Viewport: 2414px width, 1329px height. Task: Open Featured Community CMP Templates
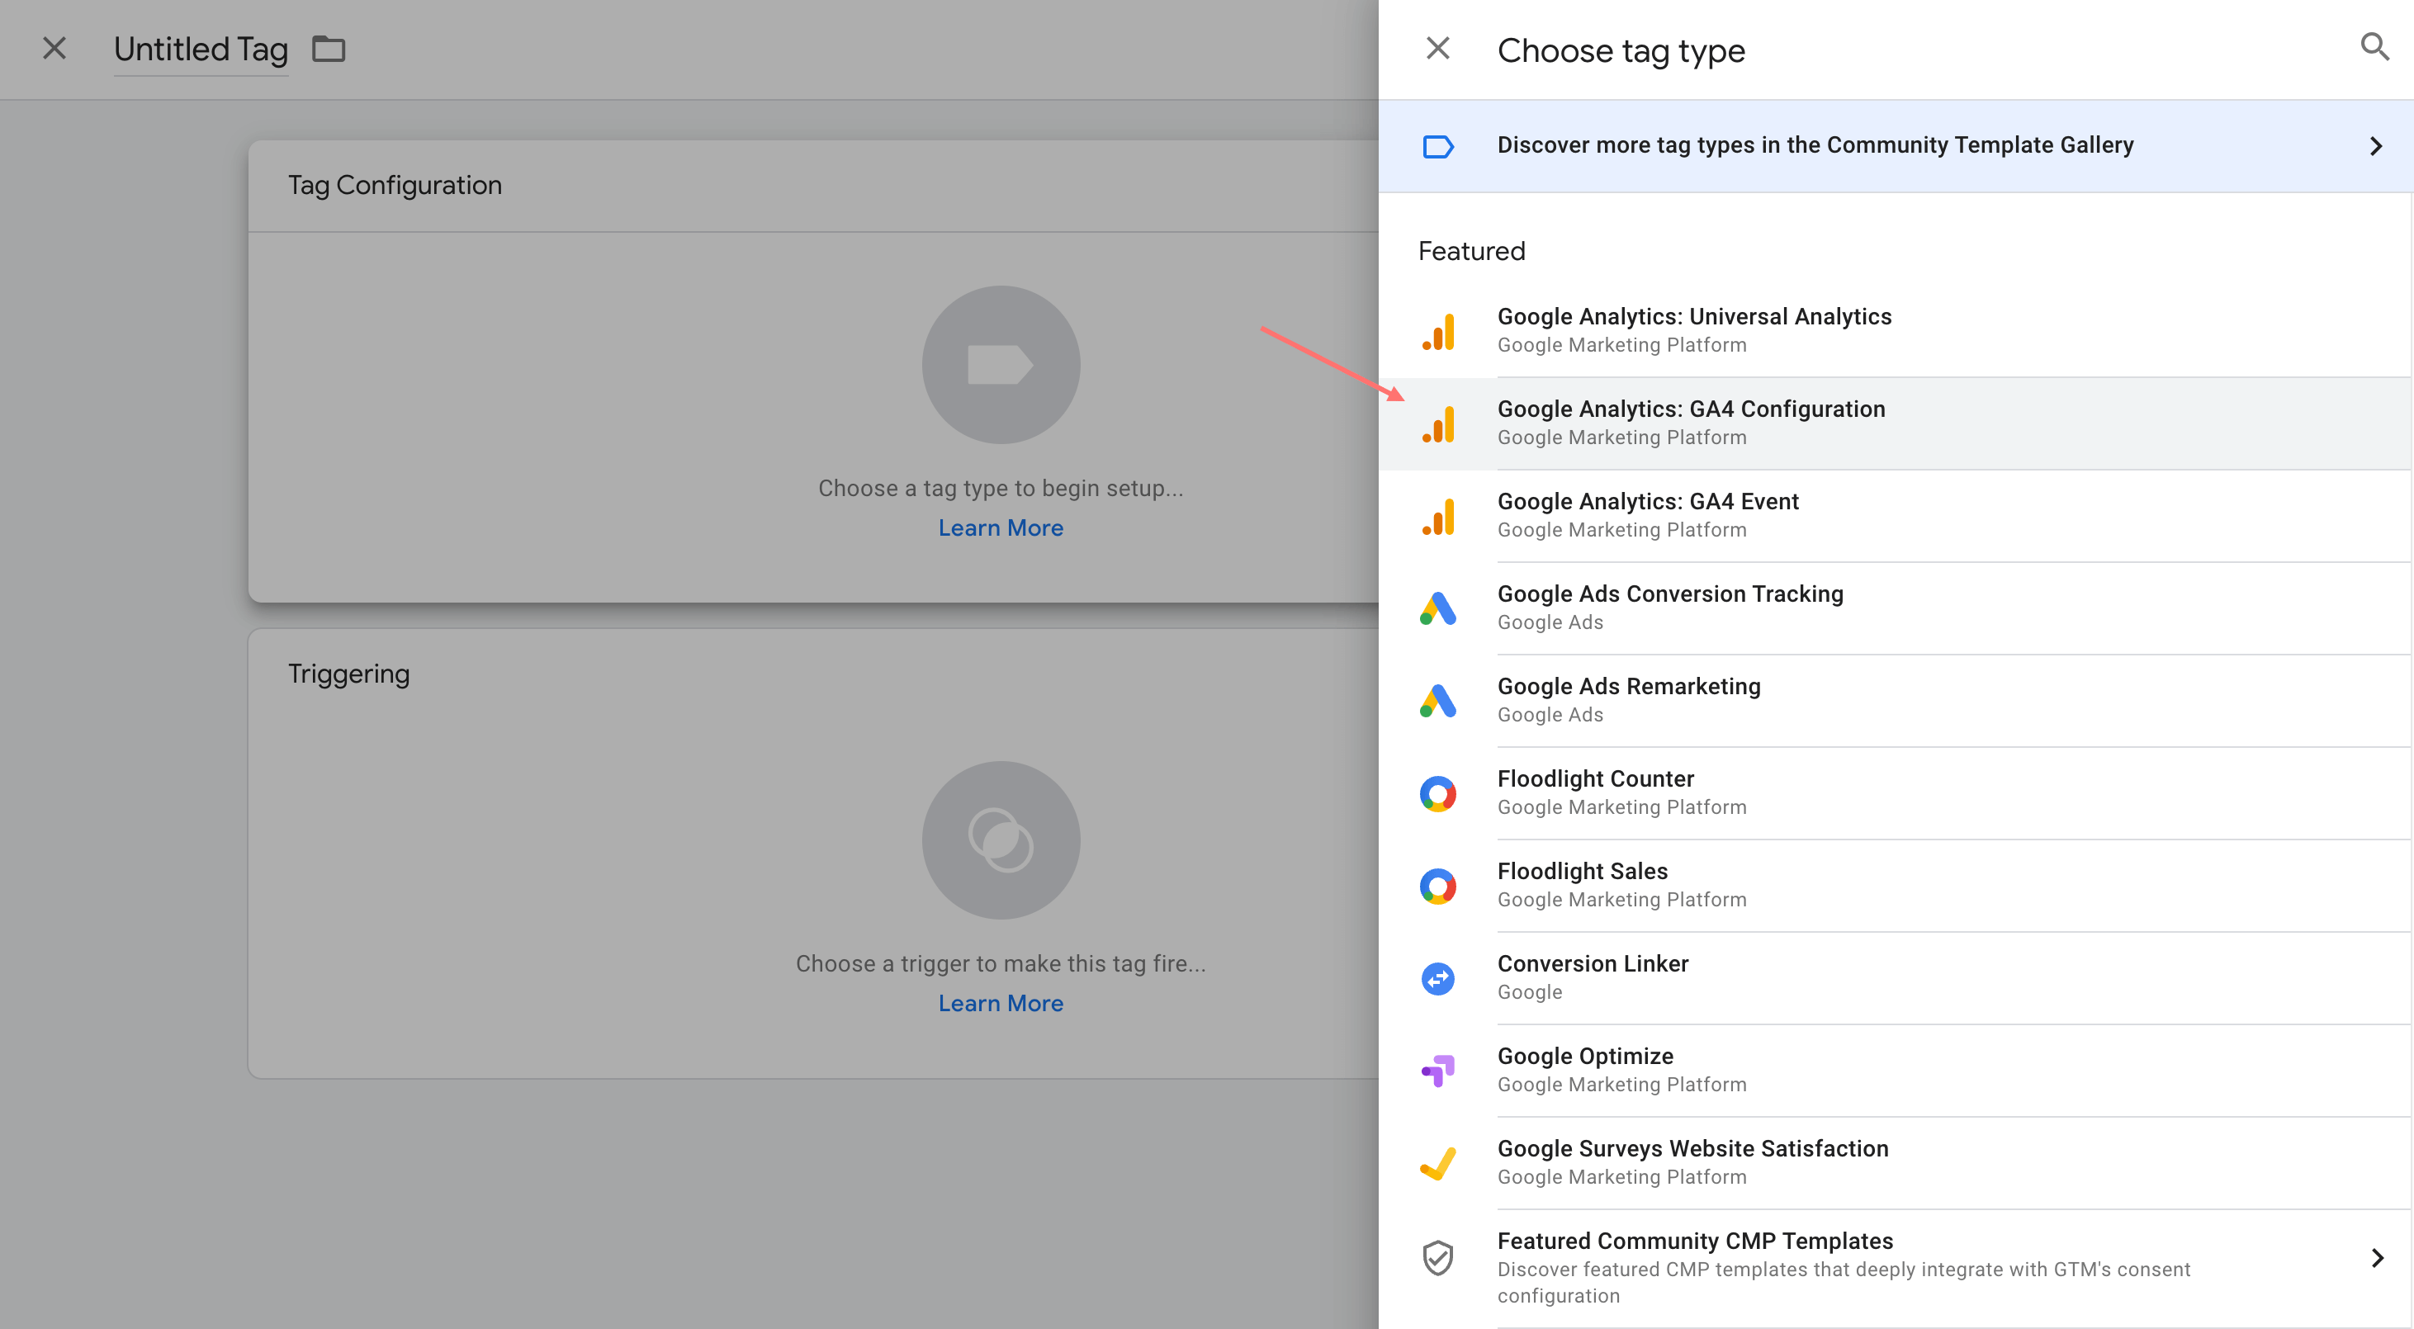tap(1895, 1268)
